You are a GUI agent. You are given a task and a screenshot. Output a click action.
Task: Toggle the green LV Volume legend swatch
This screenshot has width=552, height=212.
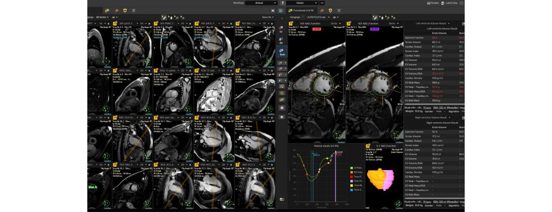(x=352, y=168)
